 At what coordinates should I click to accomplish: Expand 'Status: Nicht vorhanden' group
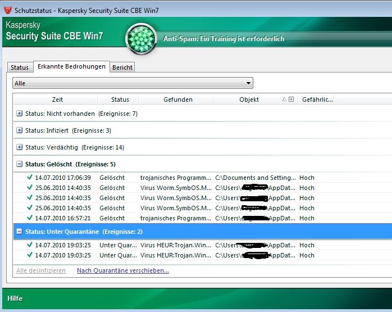[19, 114]
